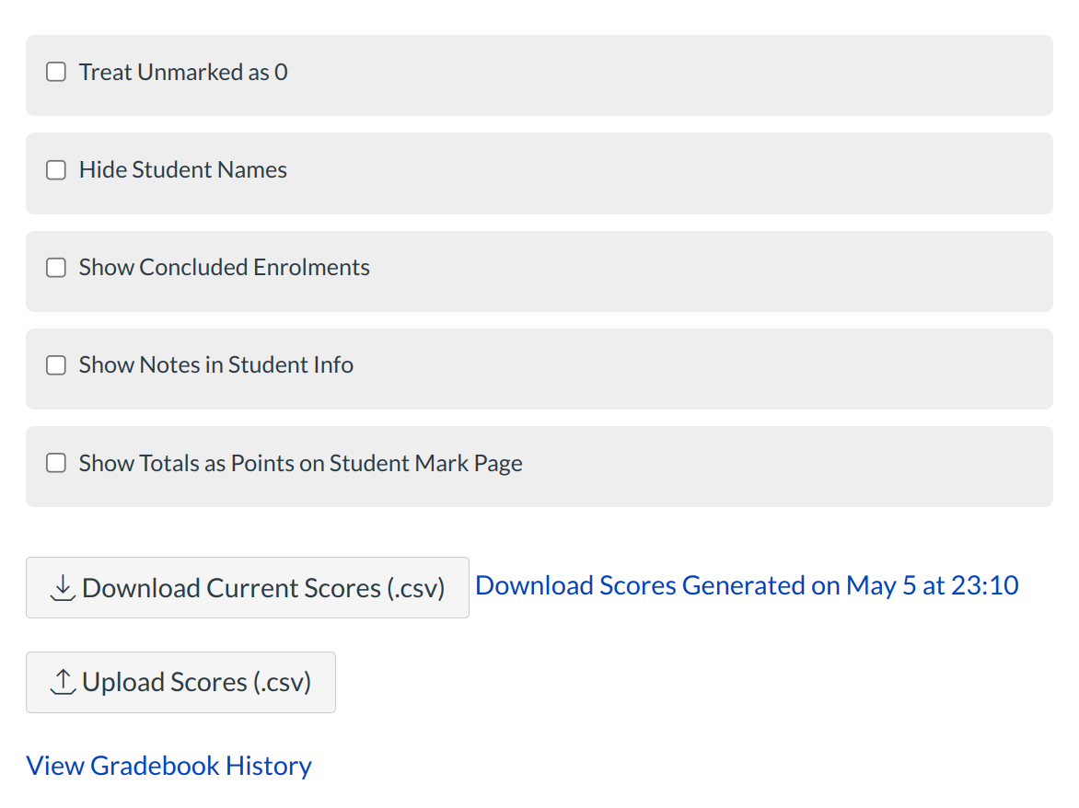Click 'Show Totals as Points on Student Mark Page' label
This screenshot has height=808, width=1079.
300,463
